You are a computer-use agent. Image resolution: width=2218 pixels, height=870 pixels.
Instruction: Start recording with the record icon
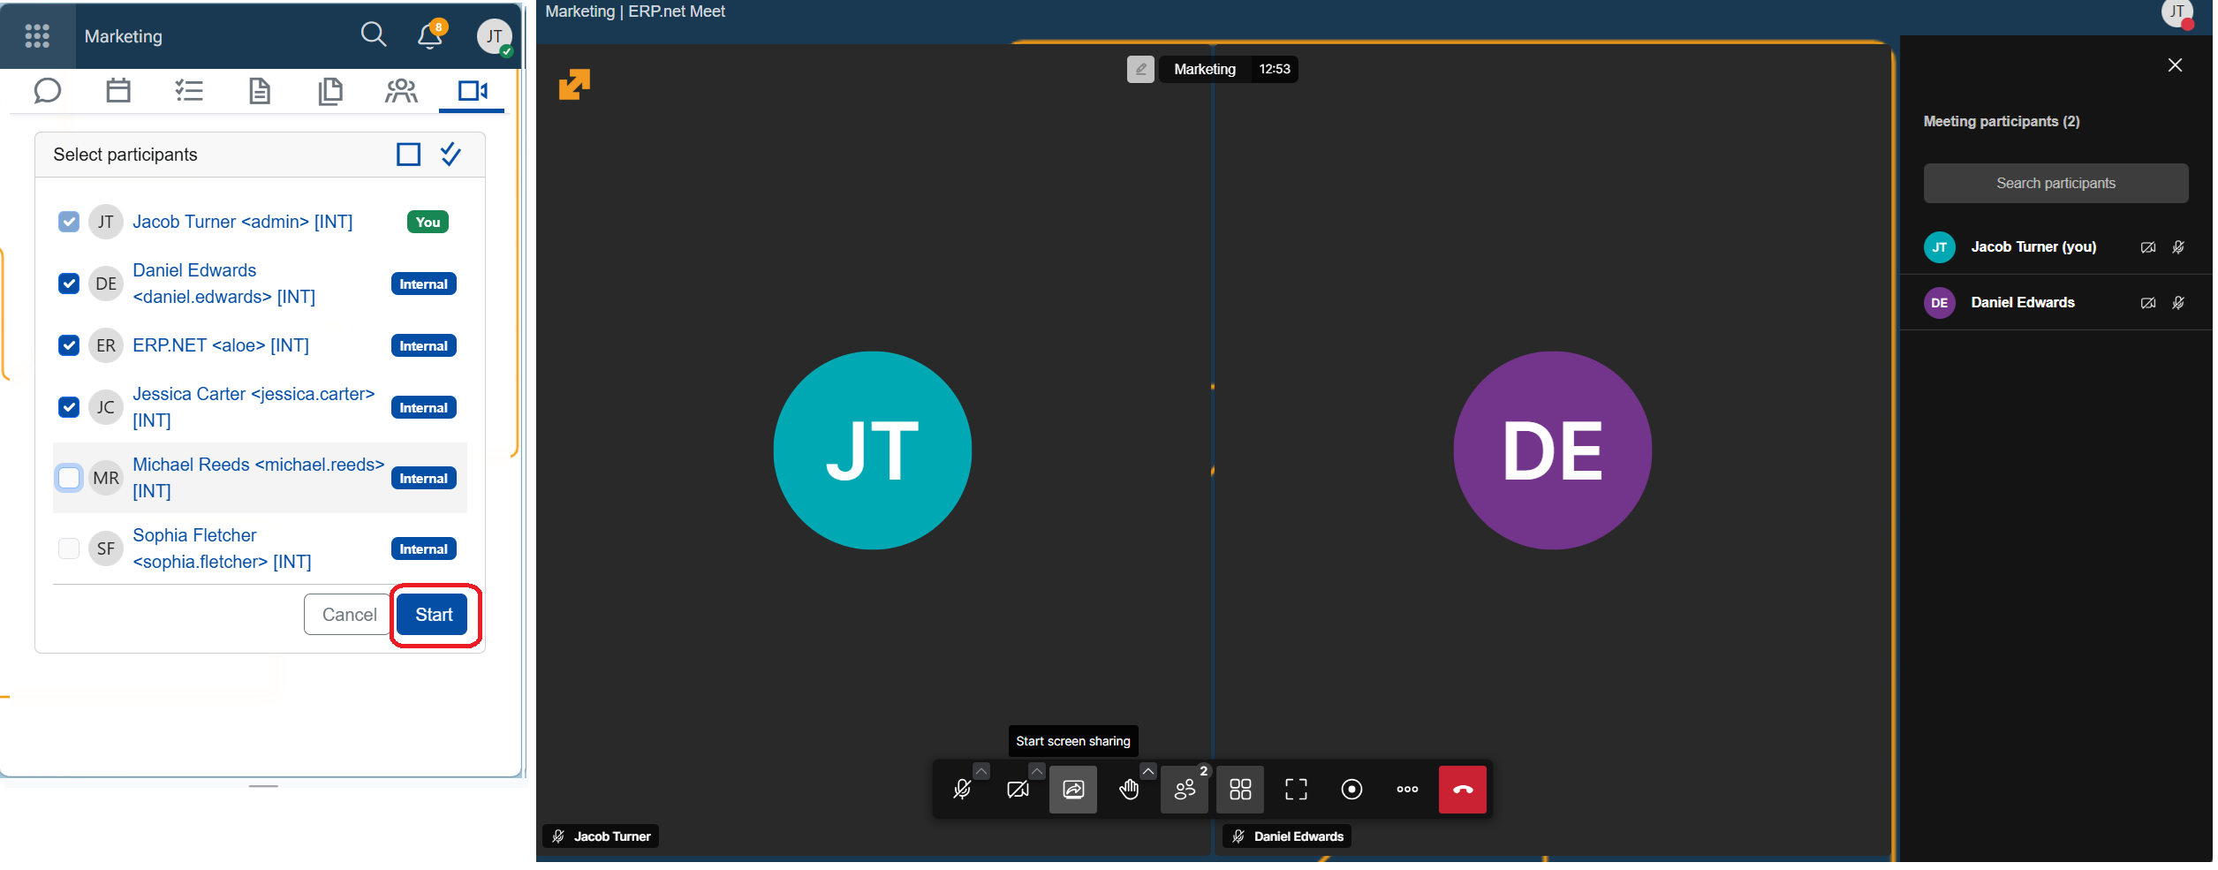1351,790
